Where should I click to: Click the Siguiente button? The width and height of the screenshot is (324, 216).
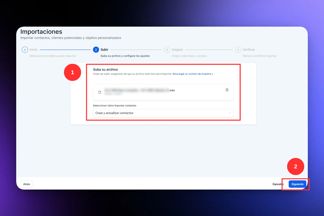coord(297,184)
